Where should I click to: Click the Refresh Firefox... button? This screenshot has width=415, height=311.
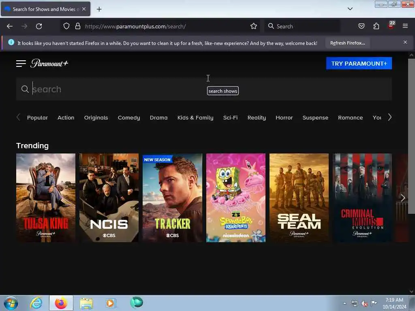[x=347, y=43]
